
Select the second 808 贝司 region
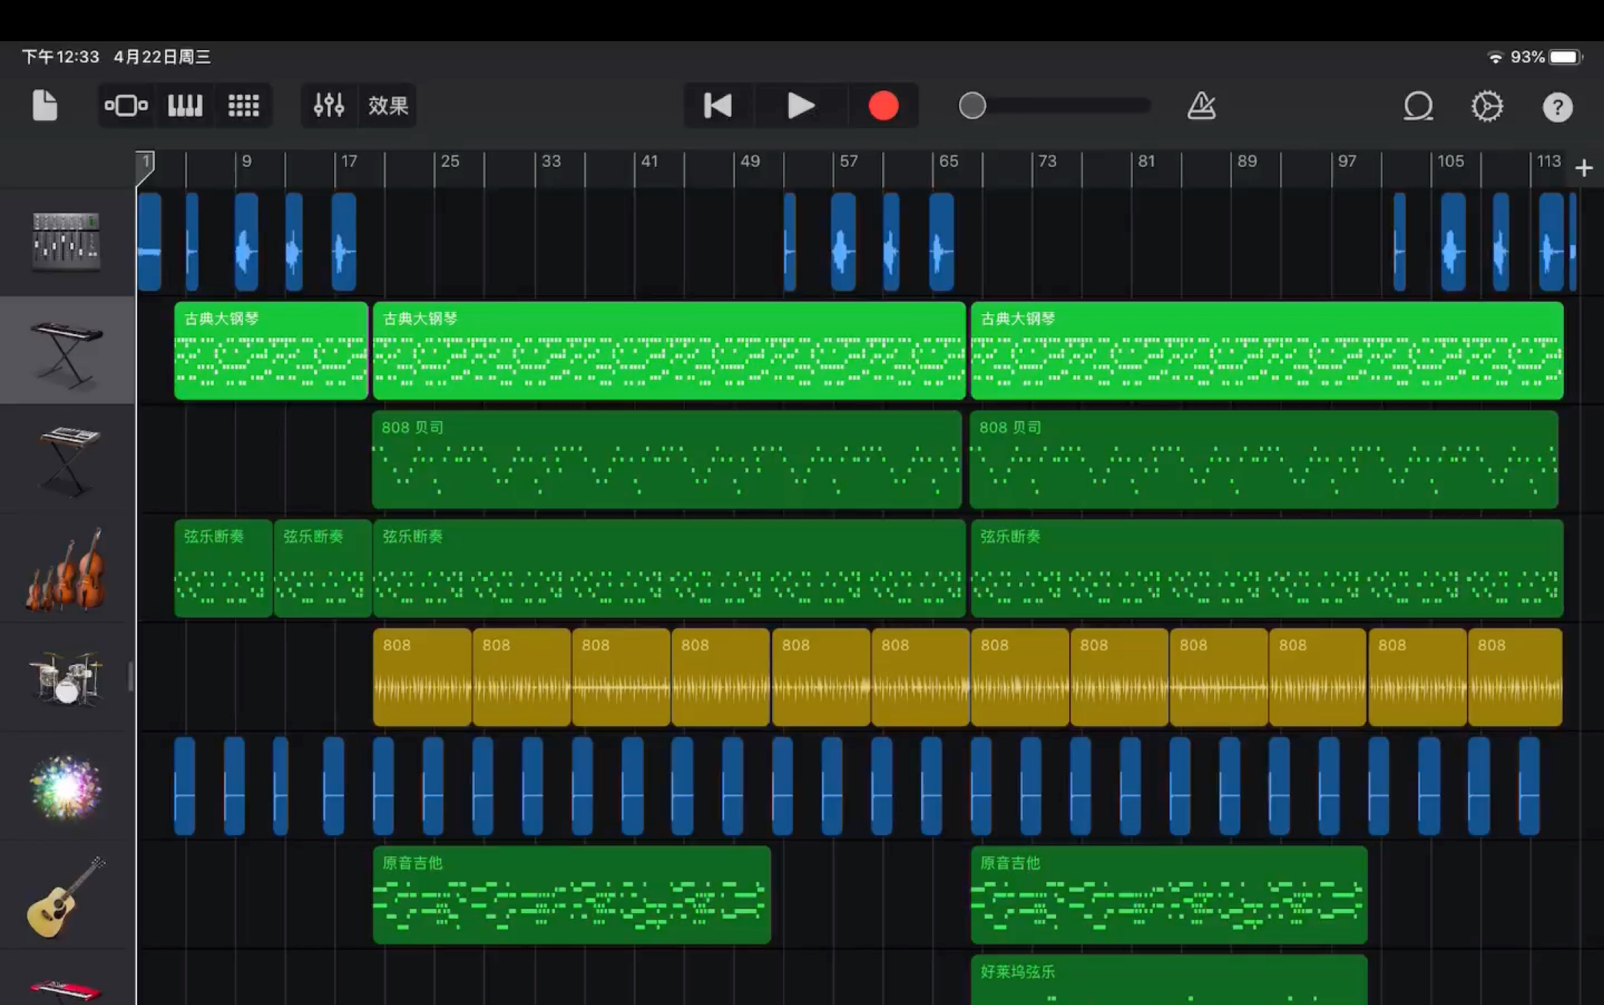click(1264, 459)
